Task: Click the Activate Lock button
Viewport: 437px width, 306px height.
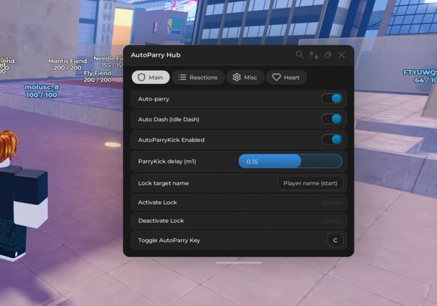Action: (239, 202)
